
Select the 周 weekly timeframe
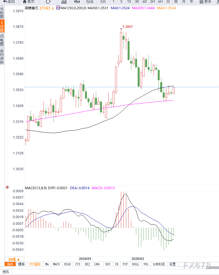pyautogui.click(x=176, y=2)
